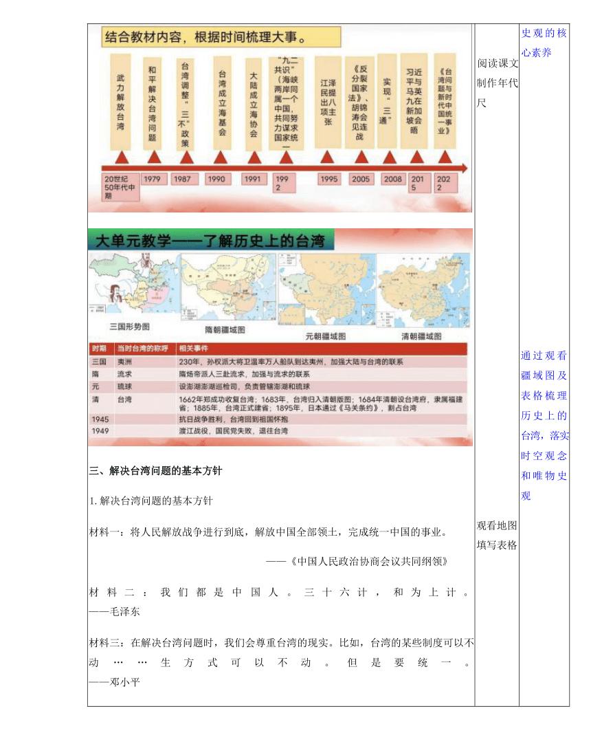Screen dimensions: 591x733
Task: Select the '反分裂国家法' timeline box
Action: tap(359, 102)
